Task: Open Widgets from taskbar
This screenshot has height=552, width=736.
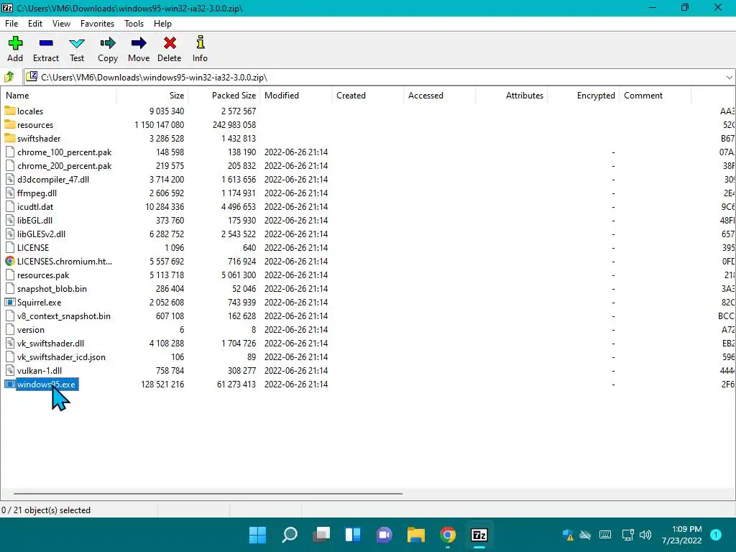Action: tap(353, 535)
